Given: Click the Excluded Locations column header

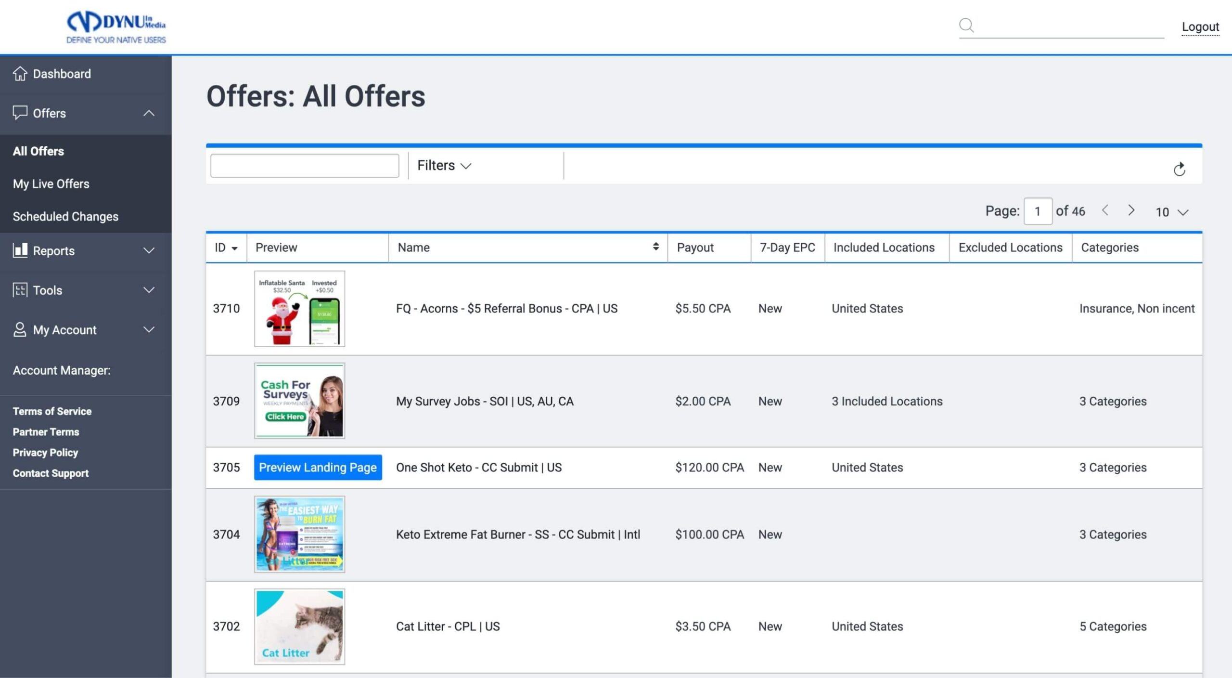Looking at the screenshot, I should [x=1010, y=248].
